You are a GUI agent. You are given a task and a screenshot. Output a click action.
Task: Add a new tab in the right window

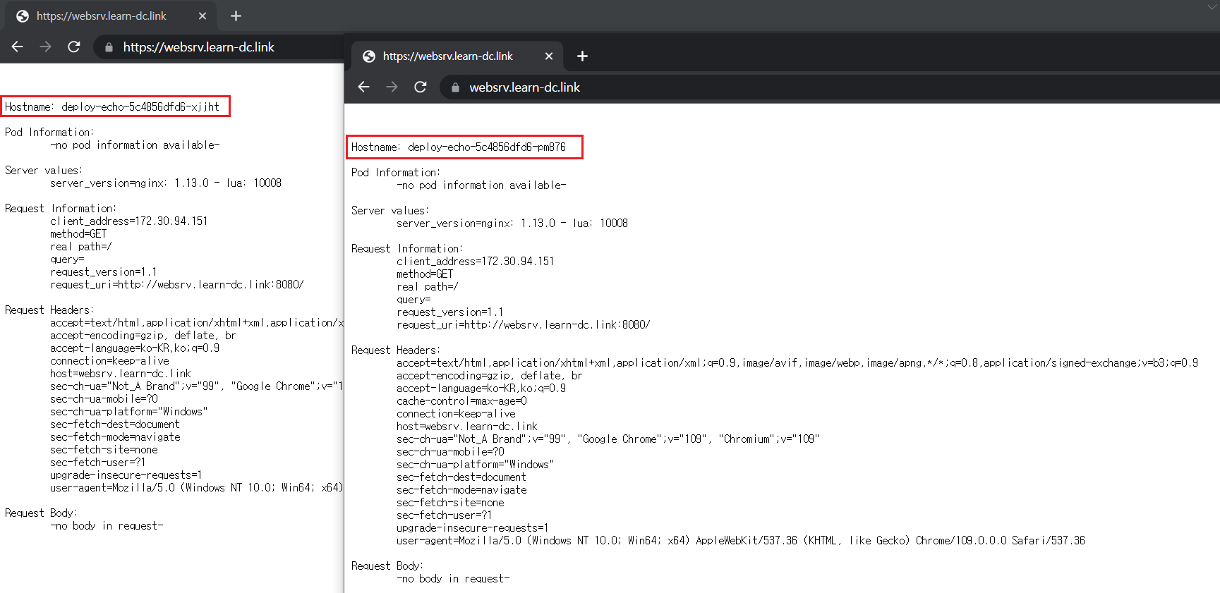pos(582,56)
